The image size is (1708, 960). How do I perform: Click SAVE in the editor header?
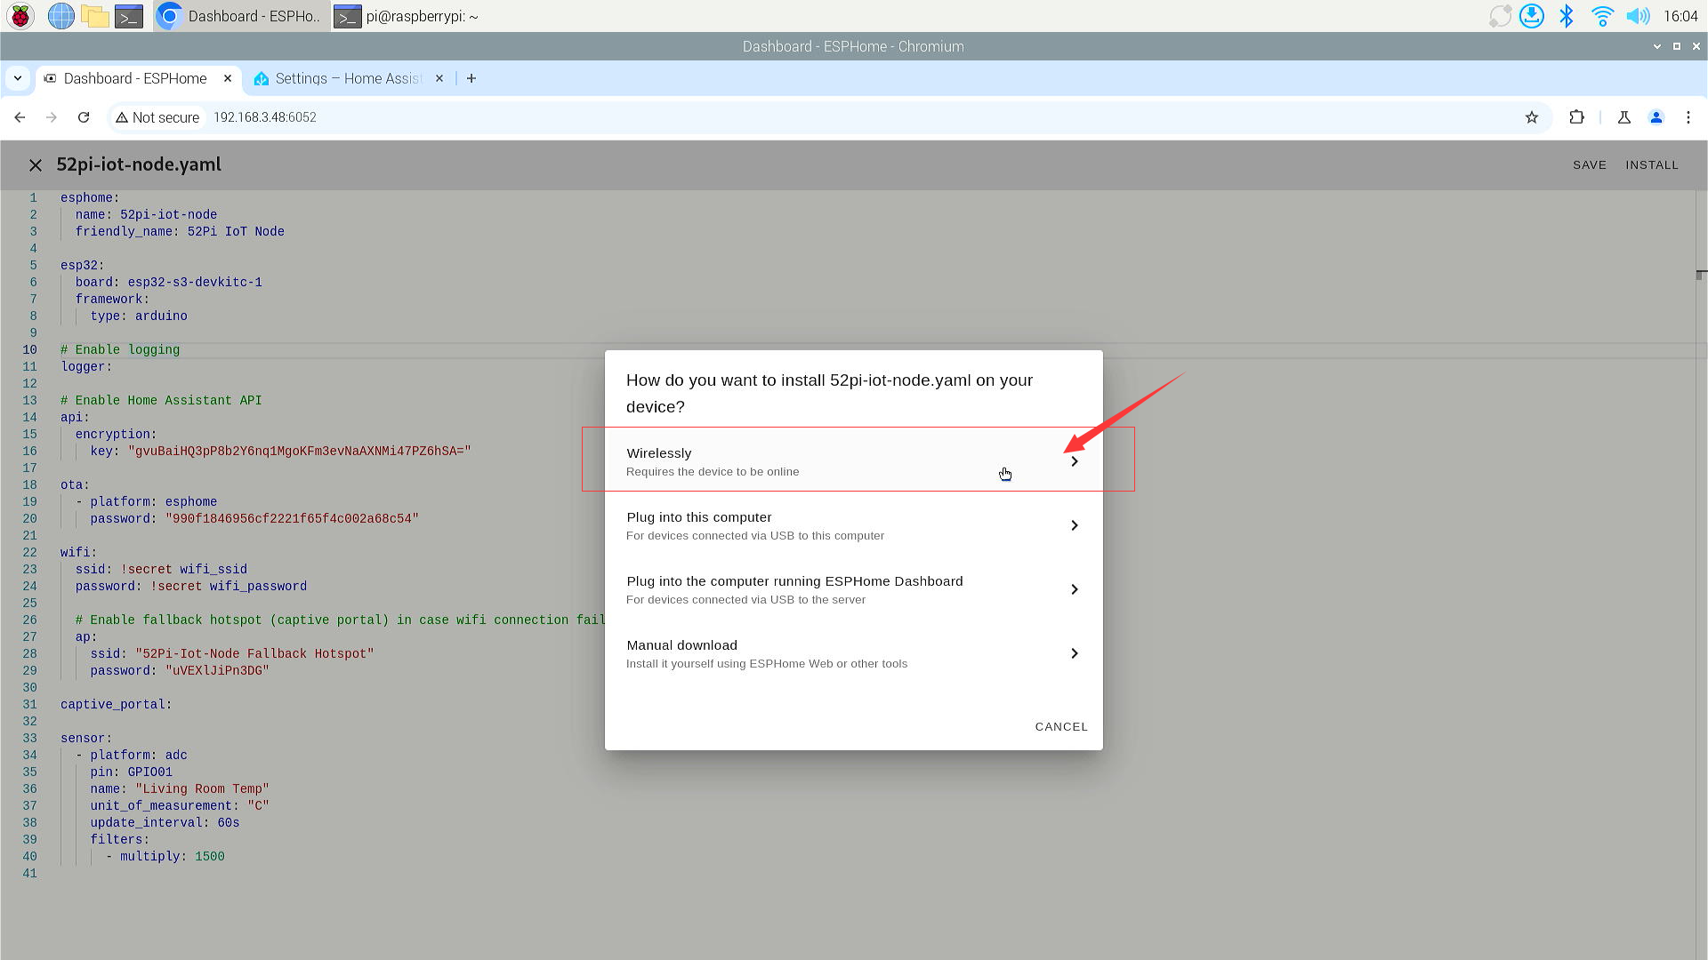(x=1589, y=165)
